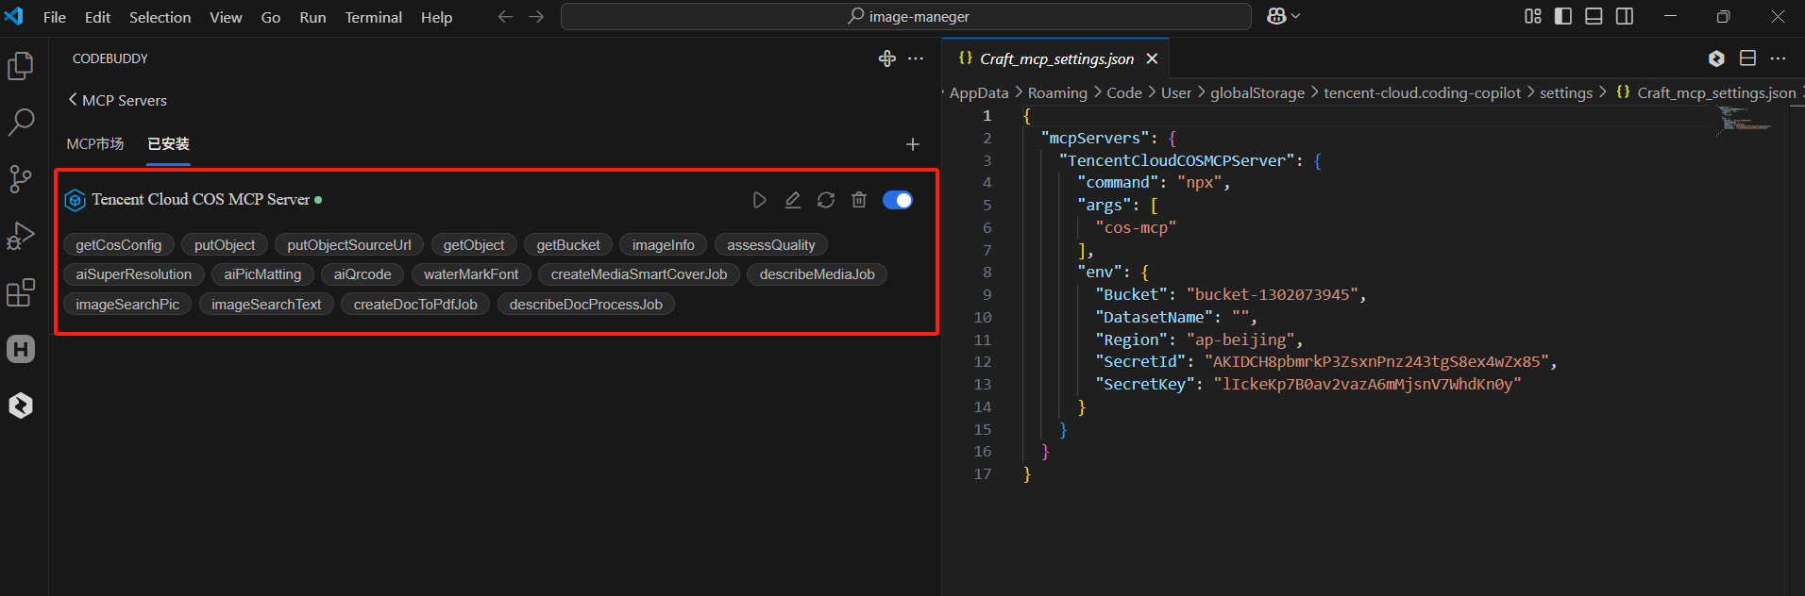1805x596 pixels.
Task: Click the imageInfo tool chip
Action: pyautogui.click(x=664, y=245)
